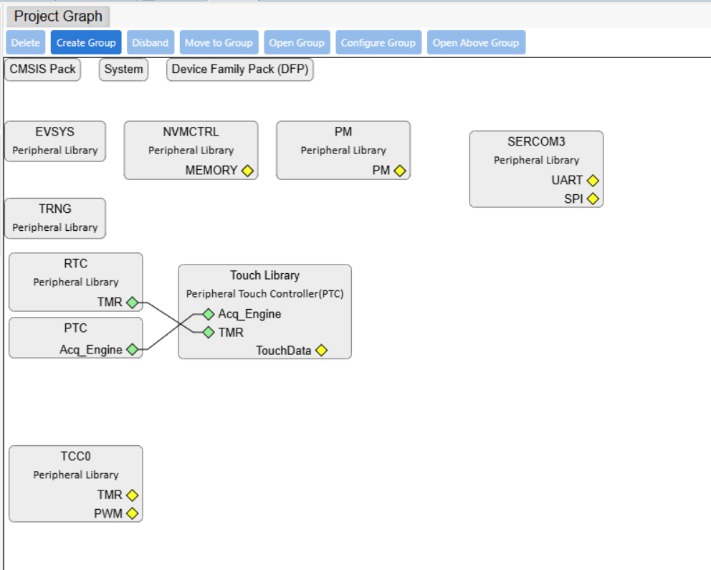The image size is (711, 570).
Task: Select the Device Family Pack (DFP) component
Action: click(x=240, y=70)
